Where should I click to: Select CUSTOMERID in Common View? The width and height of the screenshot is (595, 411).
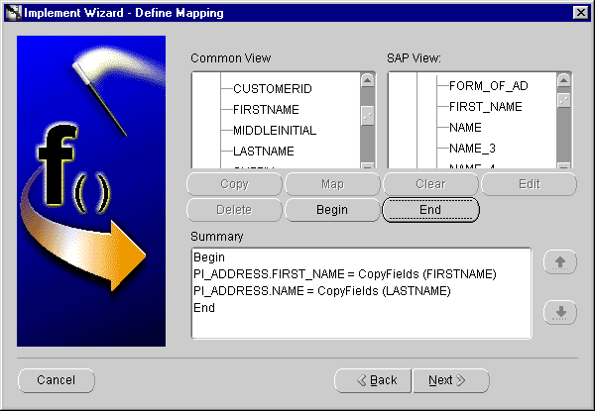tap(273, 89)
